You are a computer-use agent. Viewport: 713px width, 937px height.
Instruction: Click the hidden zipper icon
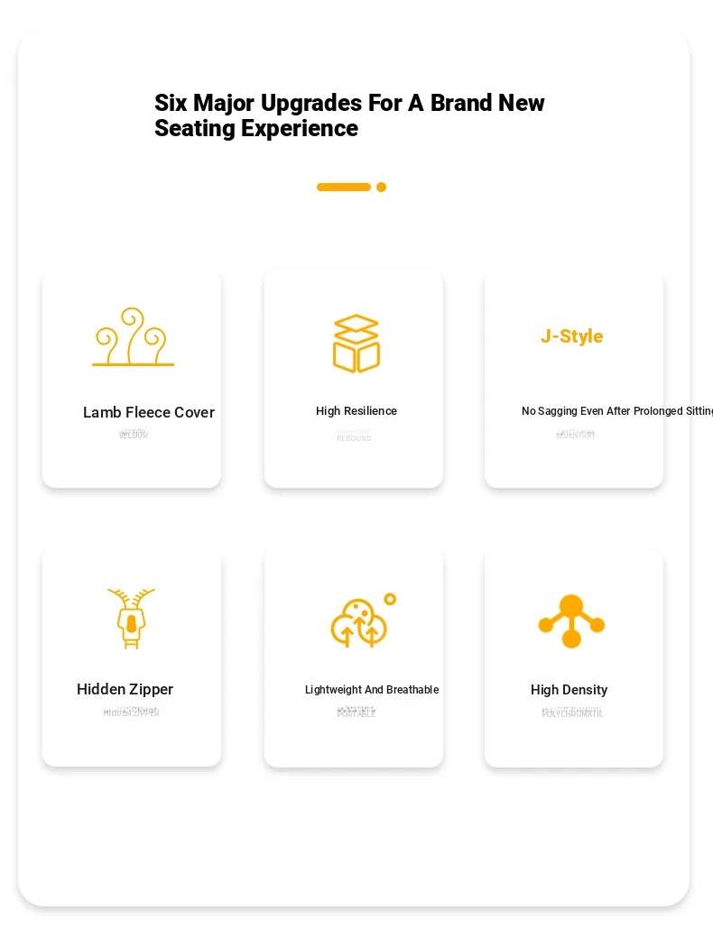(x=131, y=619)
